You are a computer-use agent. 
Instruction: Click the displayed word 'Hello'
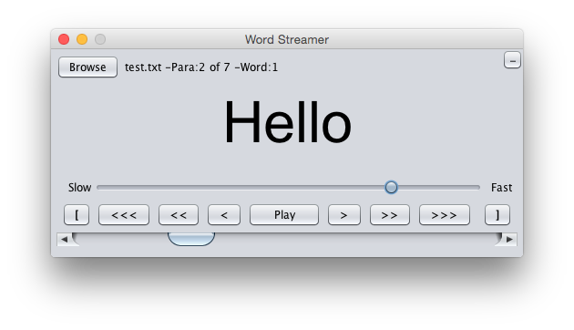click(288, 123)
